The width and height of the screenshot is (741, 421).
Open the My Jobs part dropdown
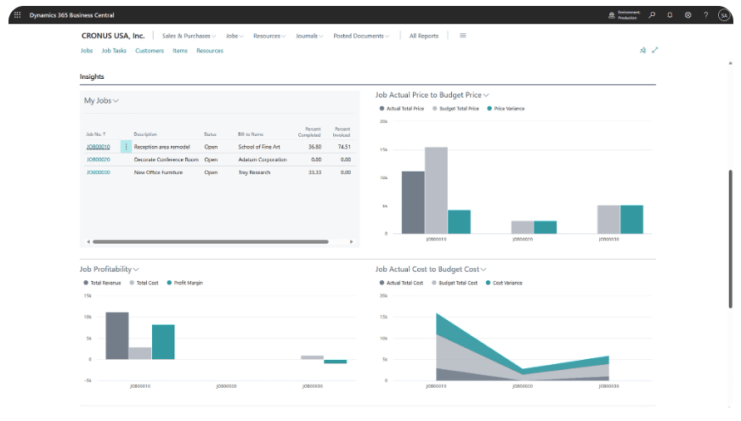tap(101, 100)
